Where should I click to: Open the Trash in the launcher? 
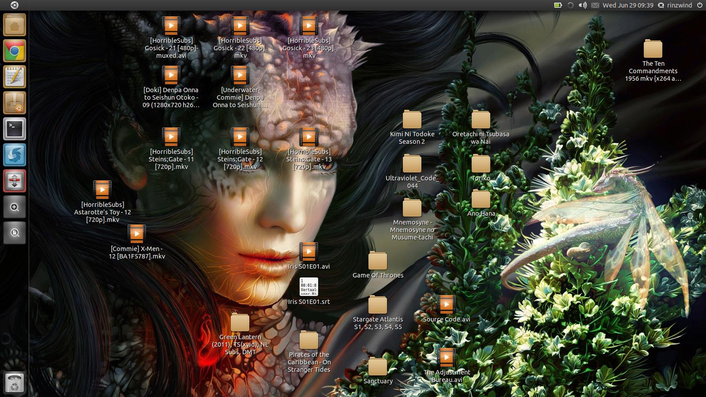pos(15,382)
